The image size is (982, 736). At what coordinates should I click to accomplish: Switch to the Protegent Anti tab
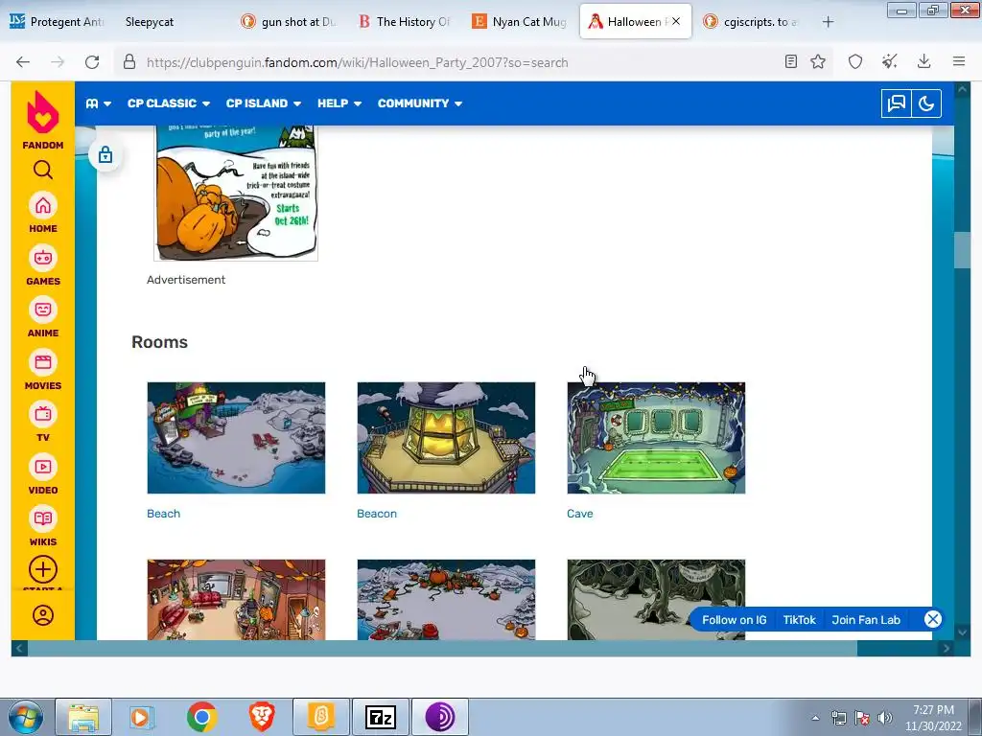coord(57,22)
